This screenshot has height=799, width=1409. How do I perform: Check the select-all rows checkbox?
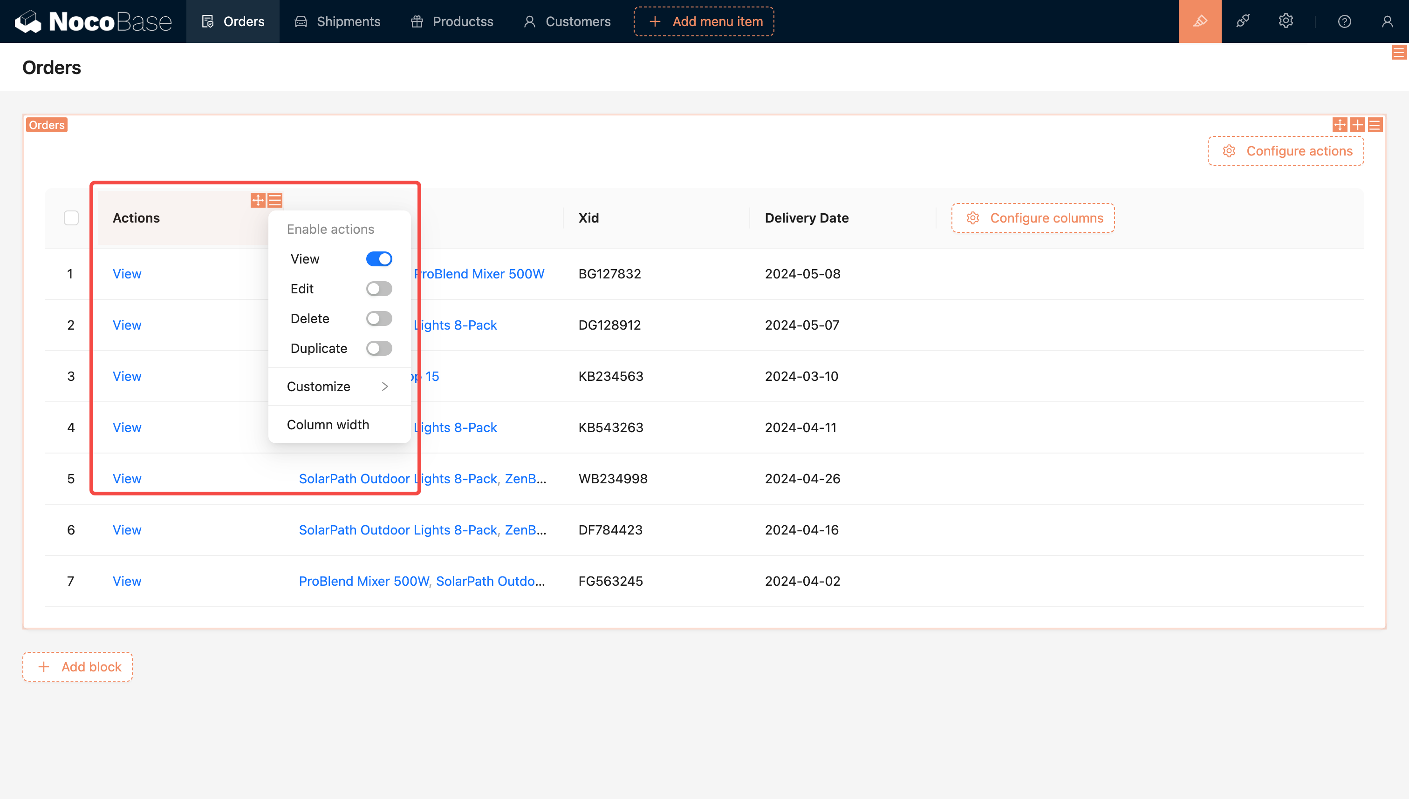tap(71, 218)
